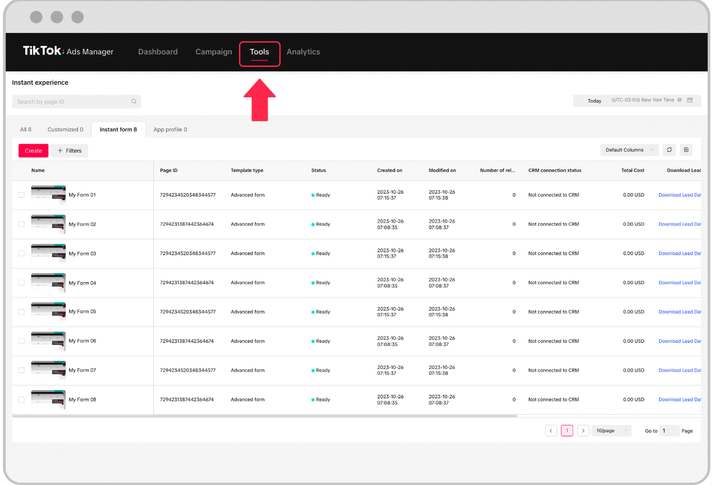Download Lead Data for My Form 02
Screen dimensions: 713x485
tap(679, 224)
